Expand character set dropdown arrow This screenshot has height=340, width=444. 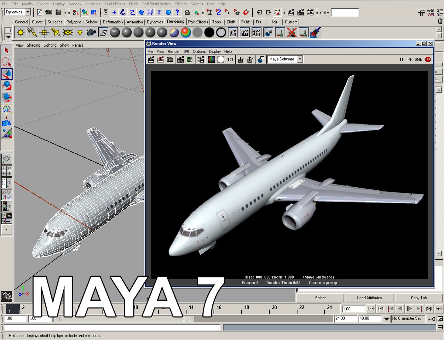(386, 319)
